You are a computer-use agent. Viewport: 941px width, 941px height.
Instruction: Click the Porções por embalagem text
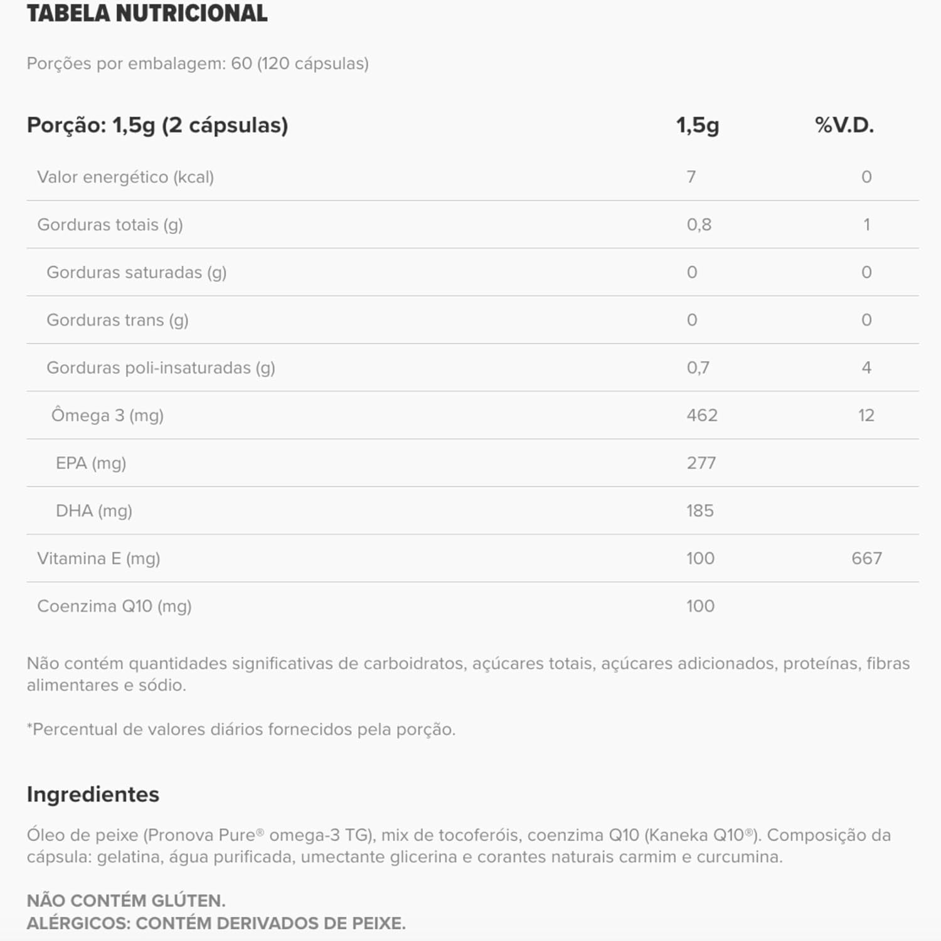pos(197,63)
